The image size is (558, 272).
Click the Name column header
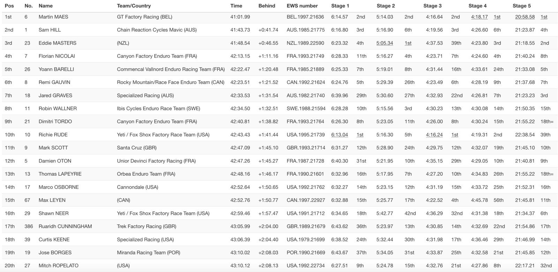(46, 6)
